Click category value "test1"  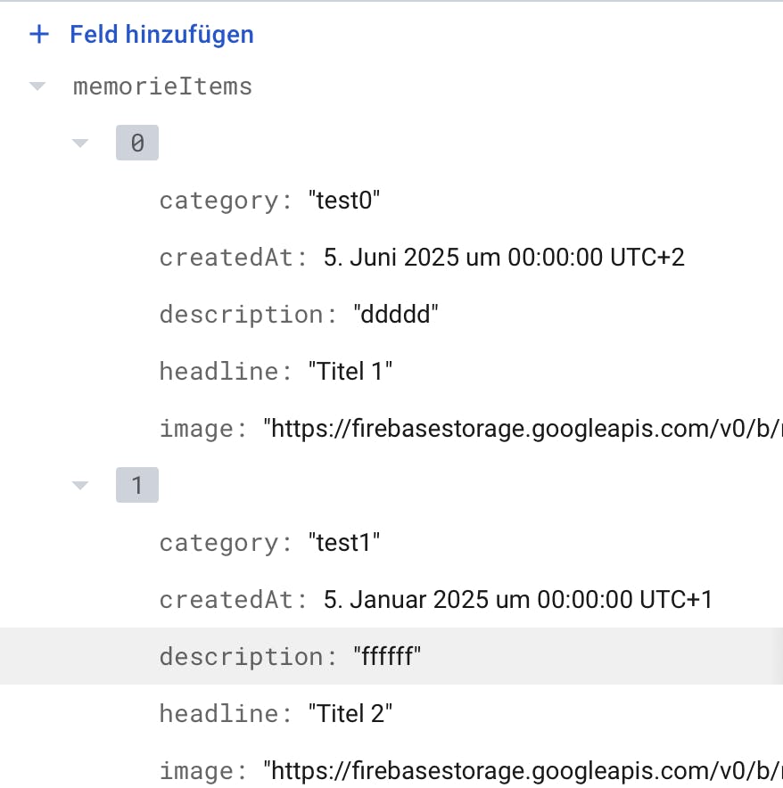tap(344, 543)
